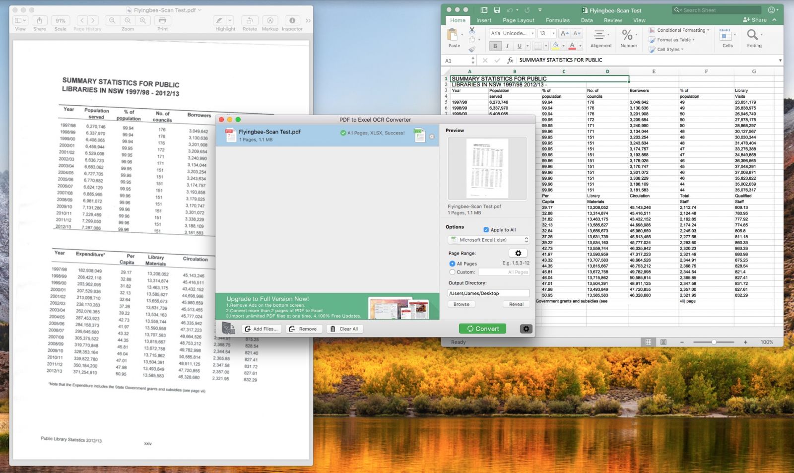Expand the Excel formula bar

coord(780,60)
